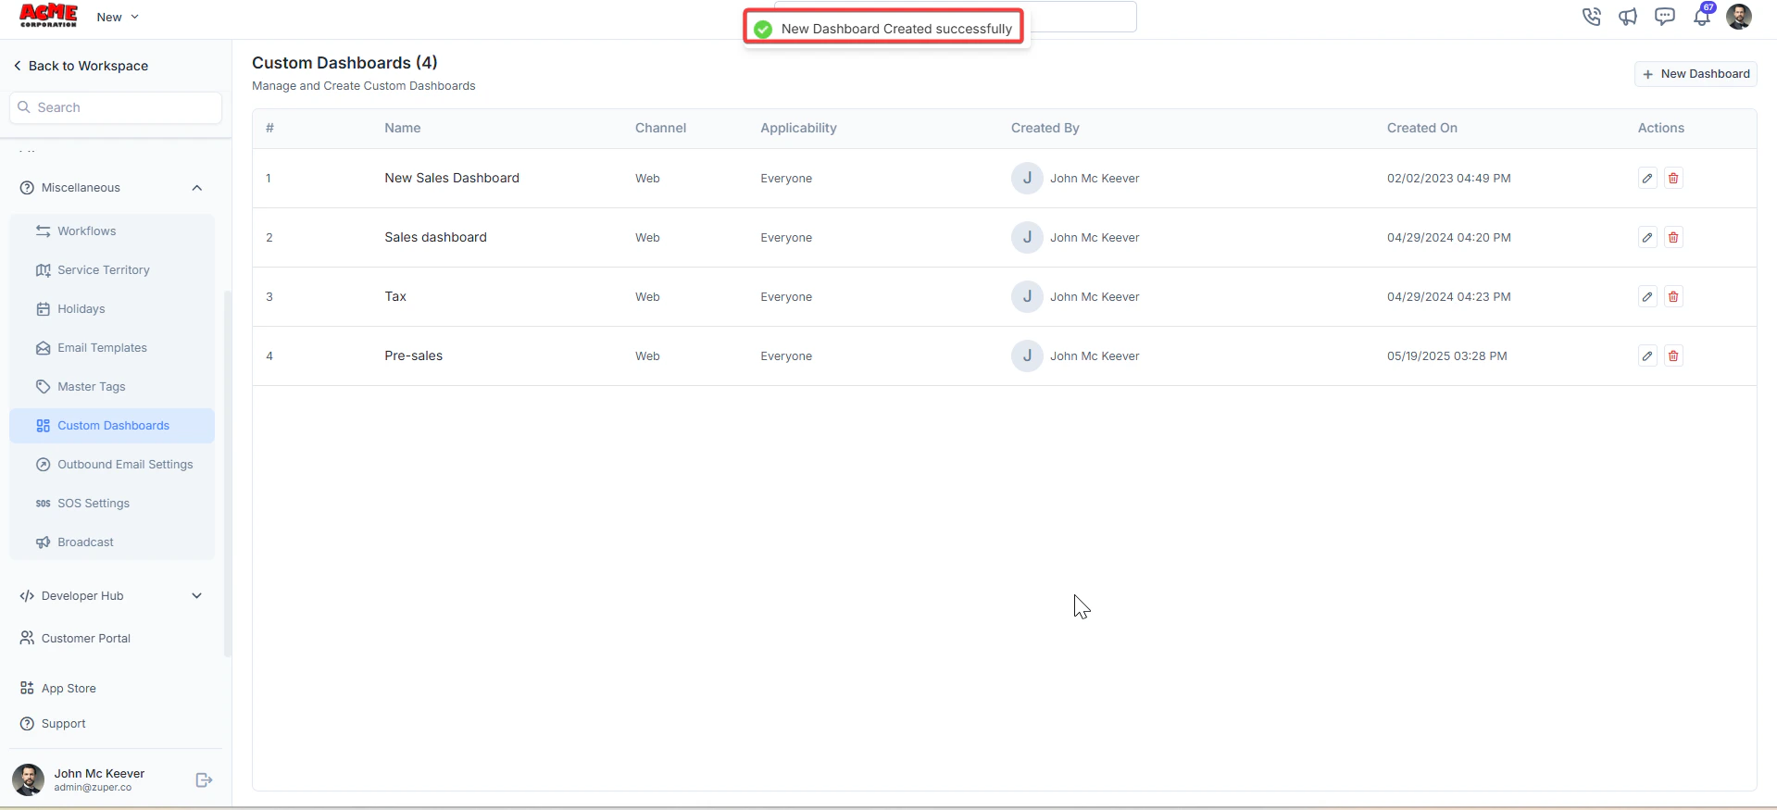Click the Holidays calendar icon
This screenshot has width=1777, height=810.
43,309
